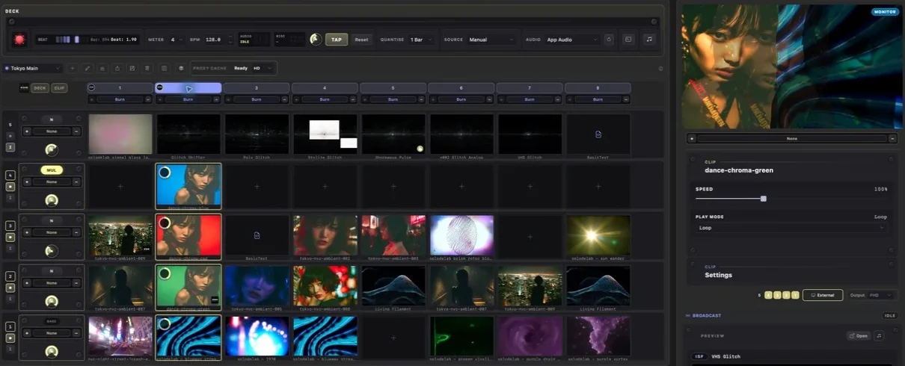Toggle the BASE blend button on layer 1
The height and width of the screenshot is (366, 905).
[x=52, y=322]
